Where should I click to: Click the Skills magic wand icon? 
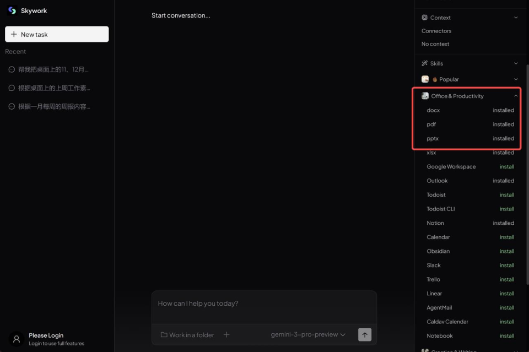point(424,63)
